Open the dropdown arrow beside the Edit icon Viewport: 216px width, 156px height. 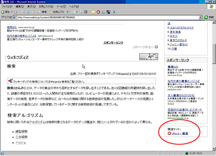coord(90,12)
